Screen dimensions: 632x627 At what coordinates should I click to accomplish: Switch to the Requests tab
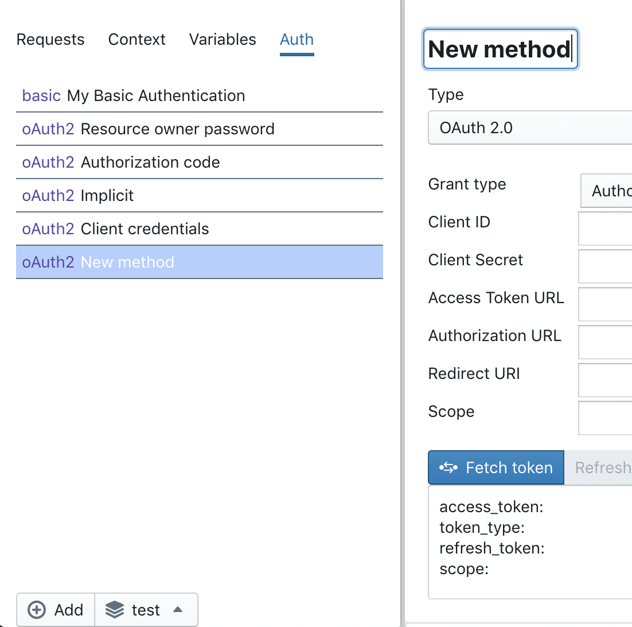point(50,40)
